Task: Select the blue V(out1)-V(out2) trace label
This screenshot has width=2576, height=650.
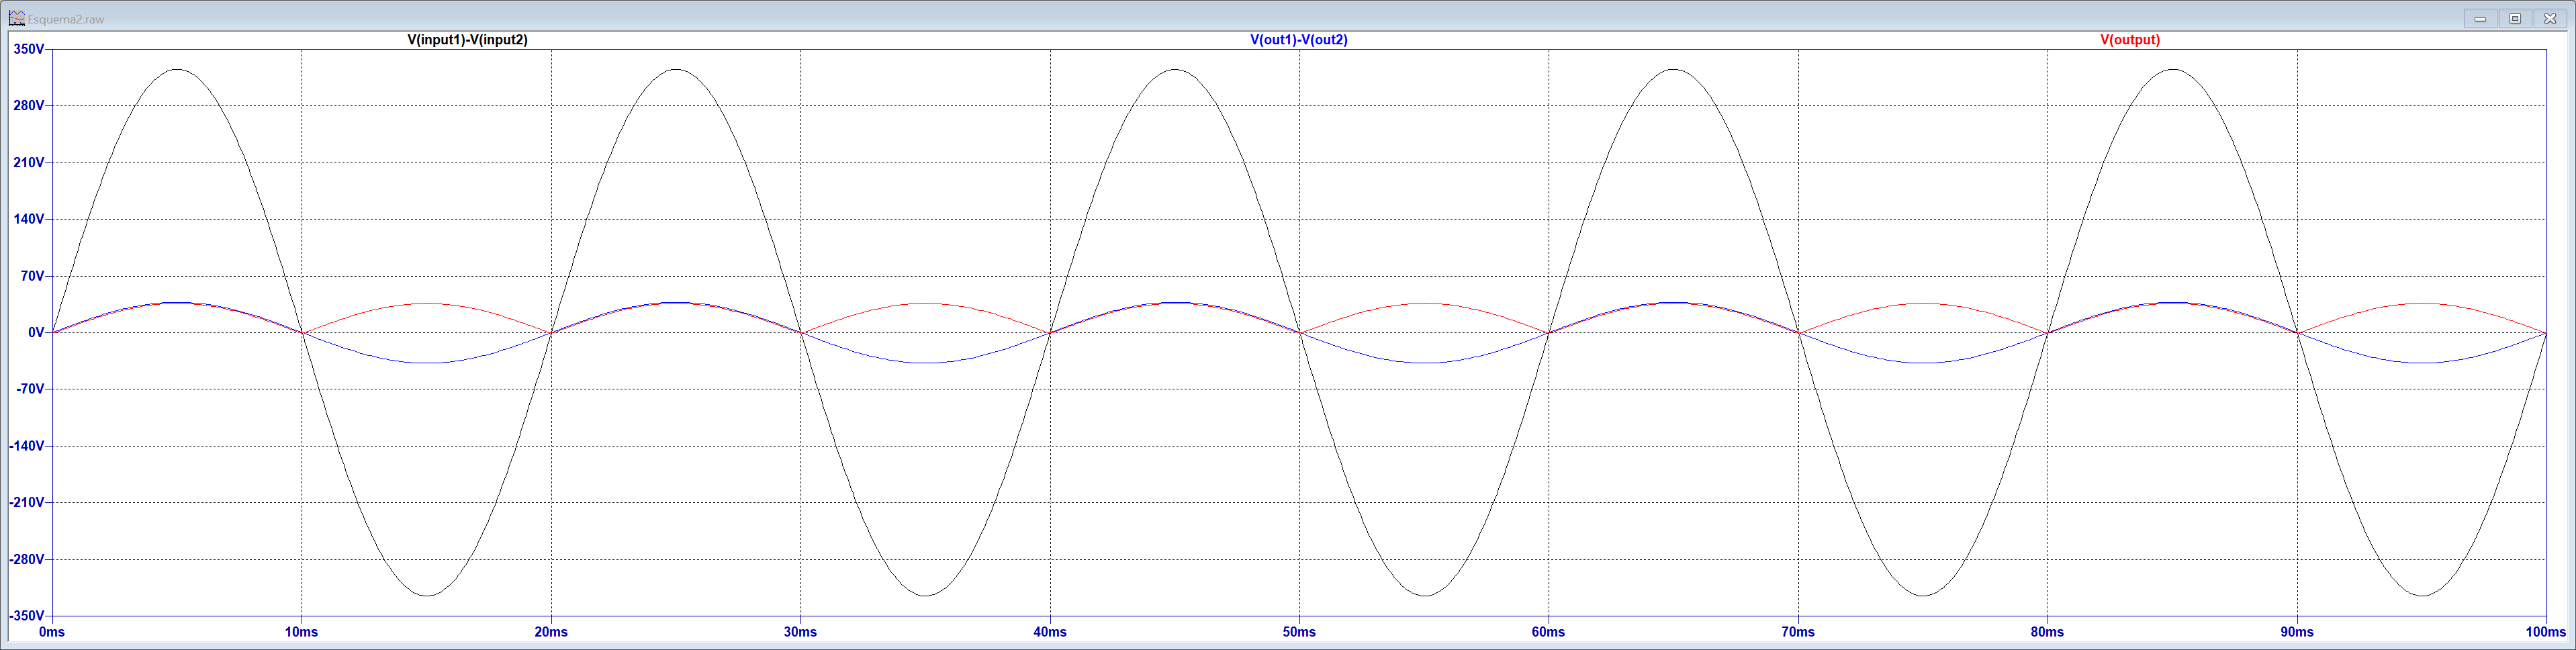Action: [x=1298, y=40]
